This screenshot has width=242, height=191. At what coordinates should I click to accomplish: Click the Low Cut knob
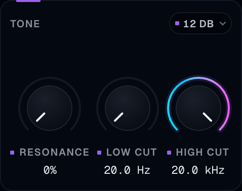128,108
